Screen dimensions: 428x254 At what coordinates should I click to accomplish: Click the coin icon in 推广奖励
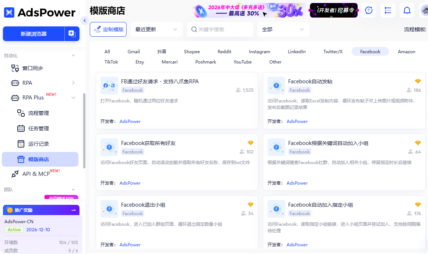(x=10, y=210)
